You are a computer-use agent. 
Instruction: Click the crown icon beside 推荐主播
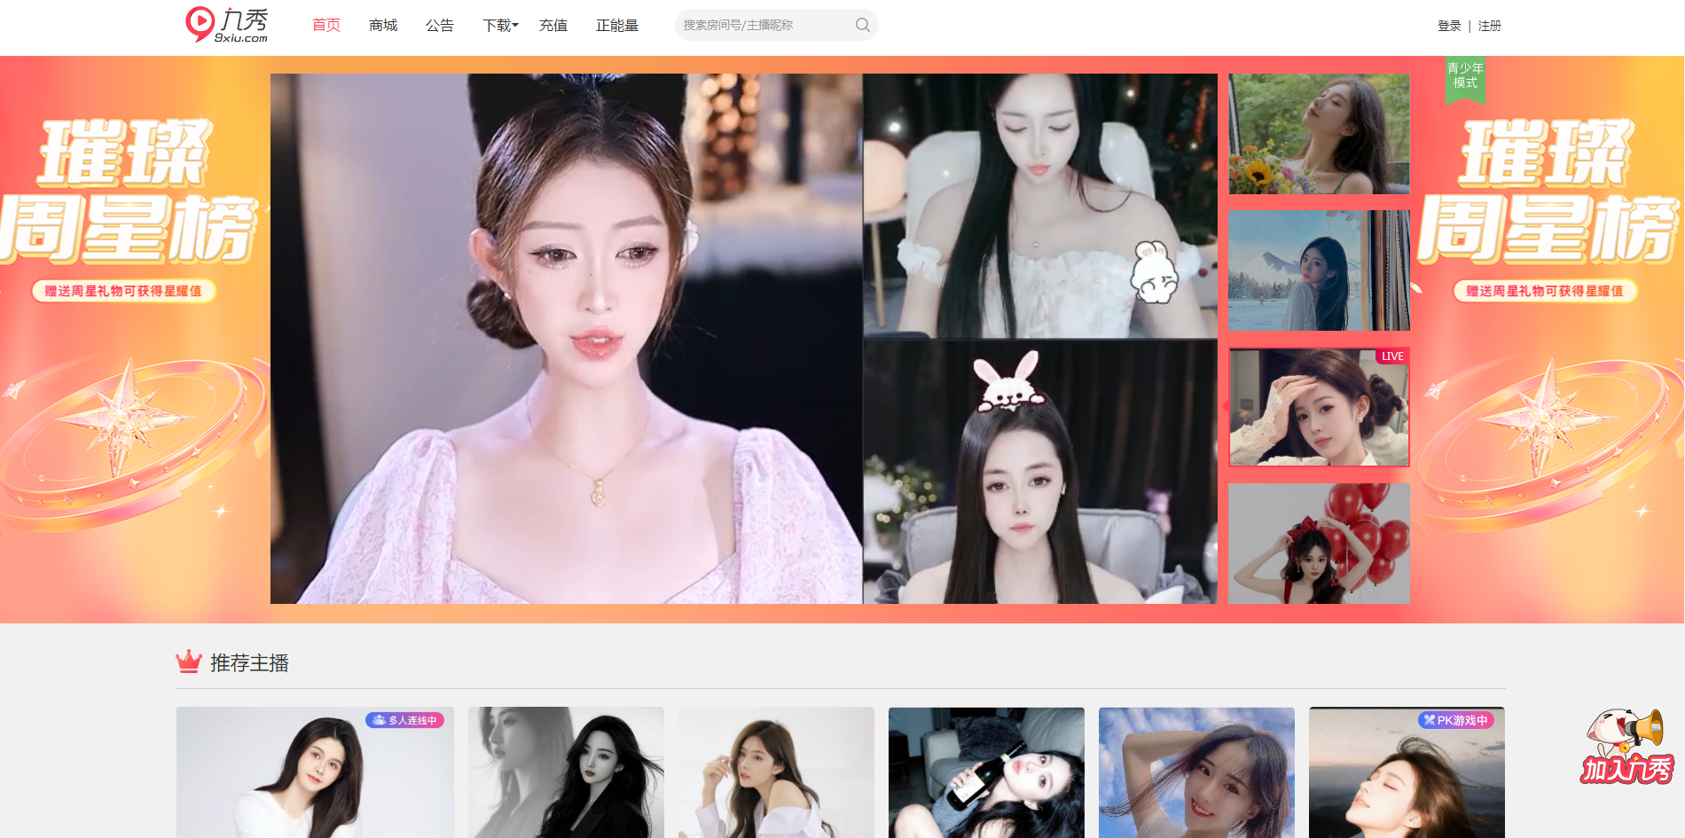tap(189, 662)
